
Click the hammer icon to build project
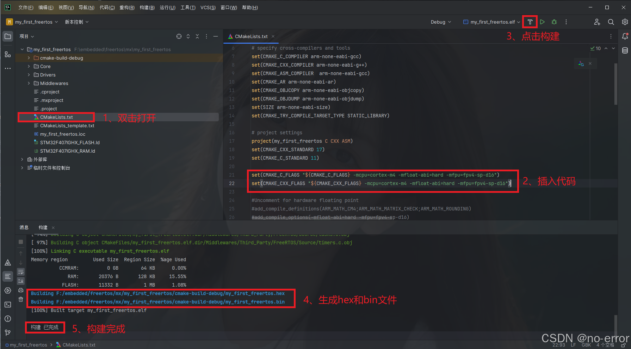click(530, 22)
